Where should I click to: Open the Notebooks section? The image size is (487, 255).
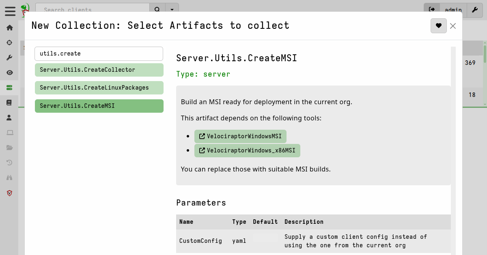point(9,102)
